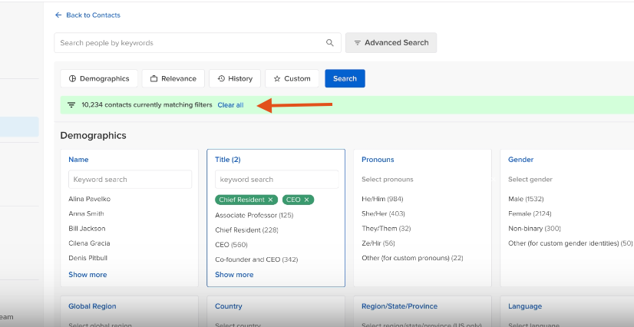This screenshot has height=327, width=634.
Task: Select Cilena Gracia in Name list
Action: (x=89, y=243)
